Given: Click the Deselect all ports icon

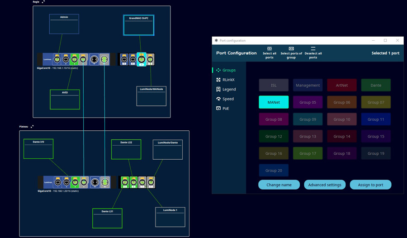Looking at the screenshot, I should click(313, 48).
